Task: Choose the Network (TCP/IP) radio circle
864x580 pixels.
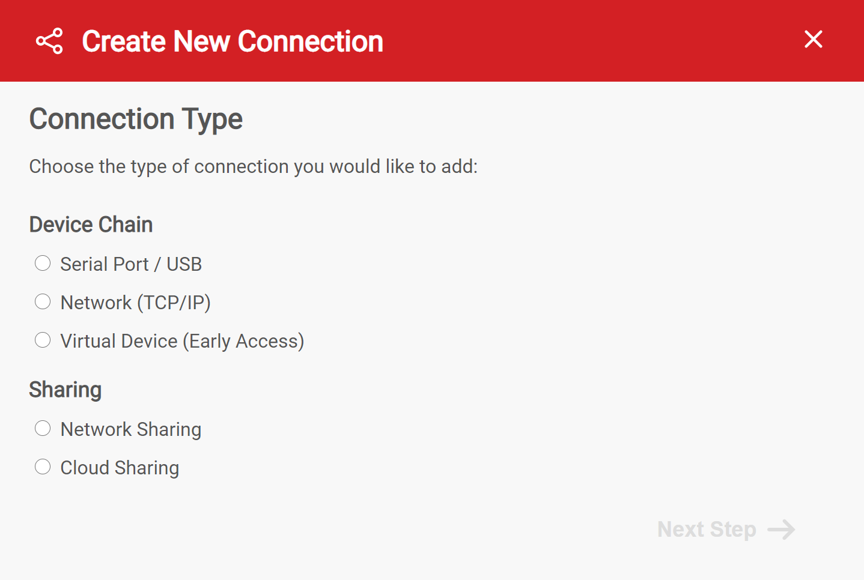Action: (43, 301)
